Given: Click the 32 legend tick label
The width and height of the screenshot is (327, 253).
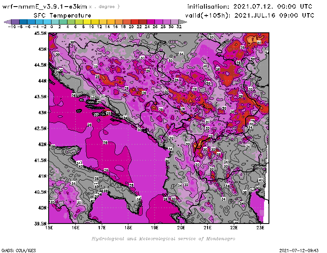Looking at the screenshot, I should [x=179, y=27].
